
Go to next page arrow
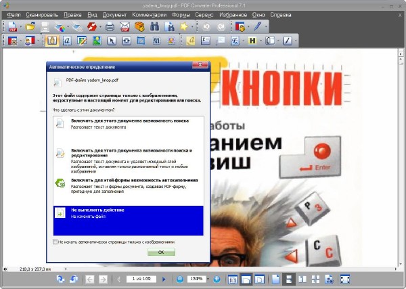(x=165, y=279)
